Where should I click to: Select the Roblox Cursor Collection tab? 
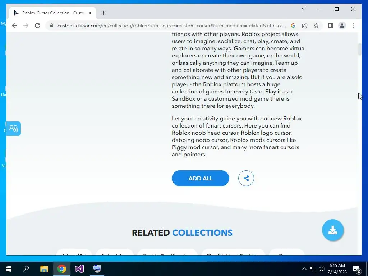[x=52, y=13]
